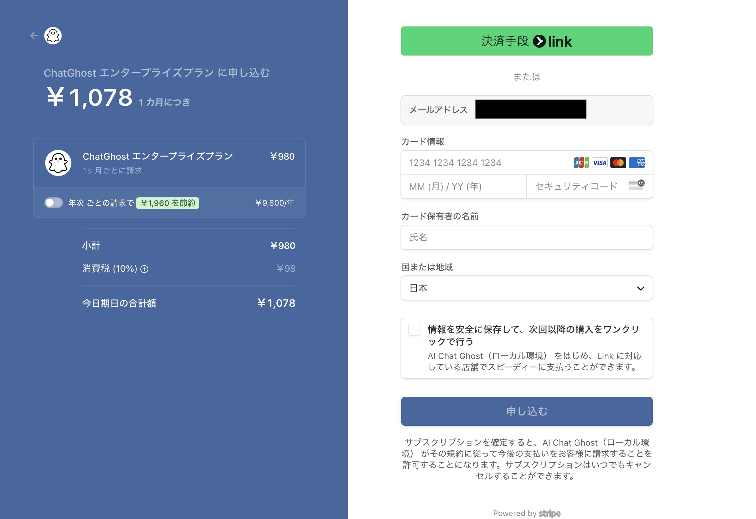Click the ¥98 tax amount

[x=286, y=268]
